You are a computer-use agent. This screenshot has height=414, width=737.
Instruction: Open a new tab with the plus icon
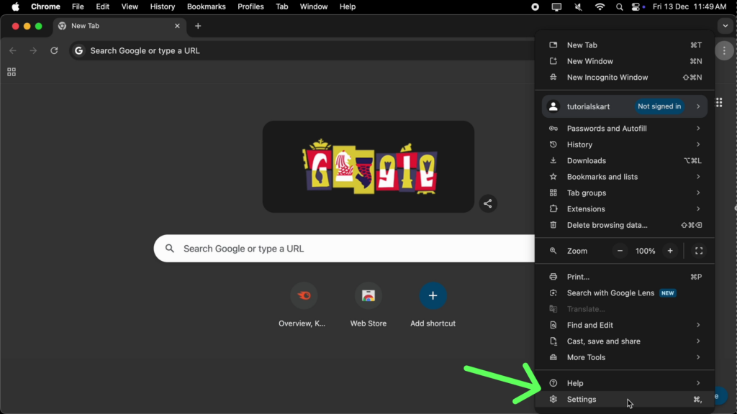coord(198,26)
